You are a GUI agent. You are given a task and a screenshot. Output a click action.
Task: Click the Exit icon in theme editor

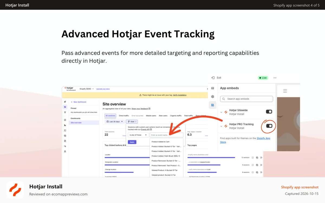(x=213, y=78)
